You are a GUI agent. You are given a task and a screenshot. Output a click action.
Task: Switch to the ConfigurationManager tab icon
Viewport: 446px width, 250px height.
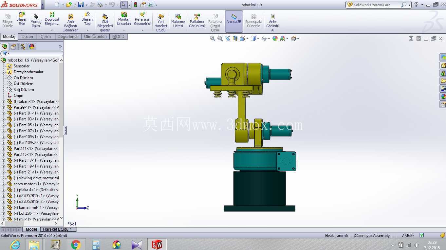[23, 46]
